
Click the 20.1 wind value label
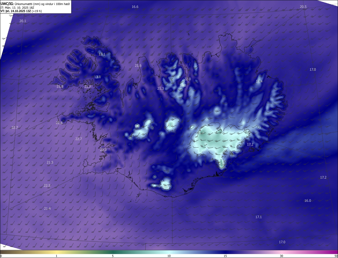tap(23, 21)
